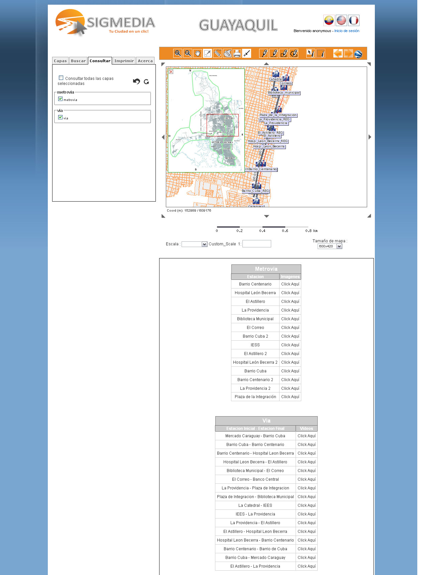428x575 pixels.
Task: Pan map to the south-east corner arrow
Action: coord(369,216)
